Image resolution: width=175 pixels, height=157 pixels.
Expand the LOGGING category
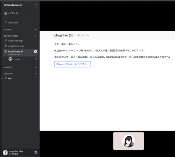(x=8, y=74)
